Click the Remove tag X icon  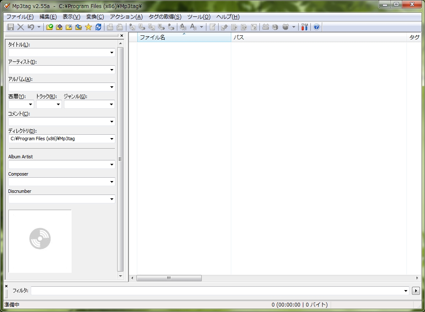21,27
